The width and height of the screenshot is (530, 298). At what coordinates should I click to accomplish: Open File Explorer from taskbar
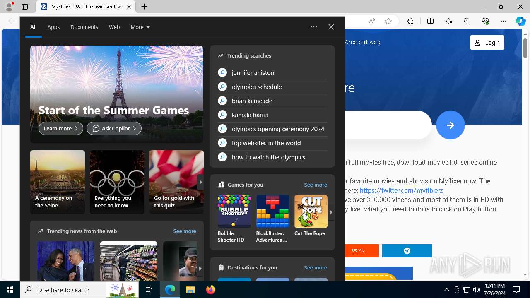click(x=190, y=290)
